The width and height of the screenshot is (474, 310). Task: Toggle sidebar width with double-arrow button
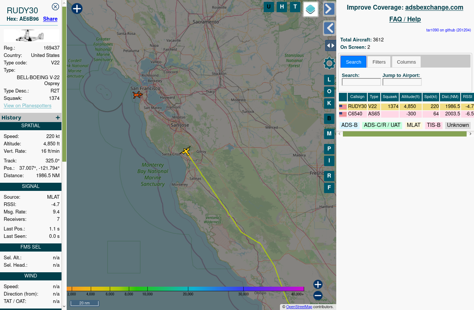331,46
